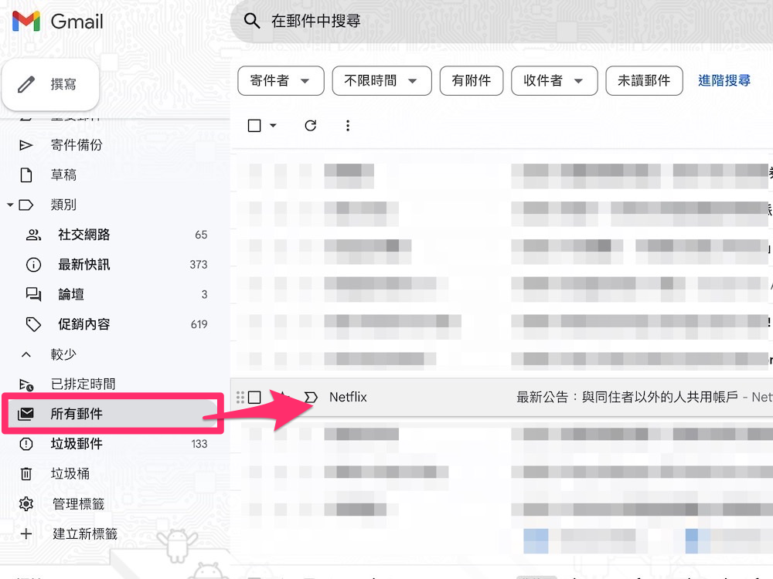Toggle the 有附件 filter chip
773x579 pixels.
click(472, 81)
